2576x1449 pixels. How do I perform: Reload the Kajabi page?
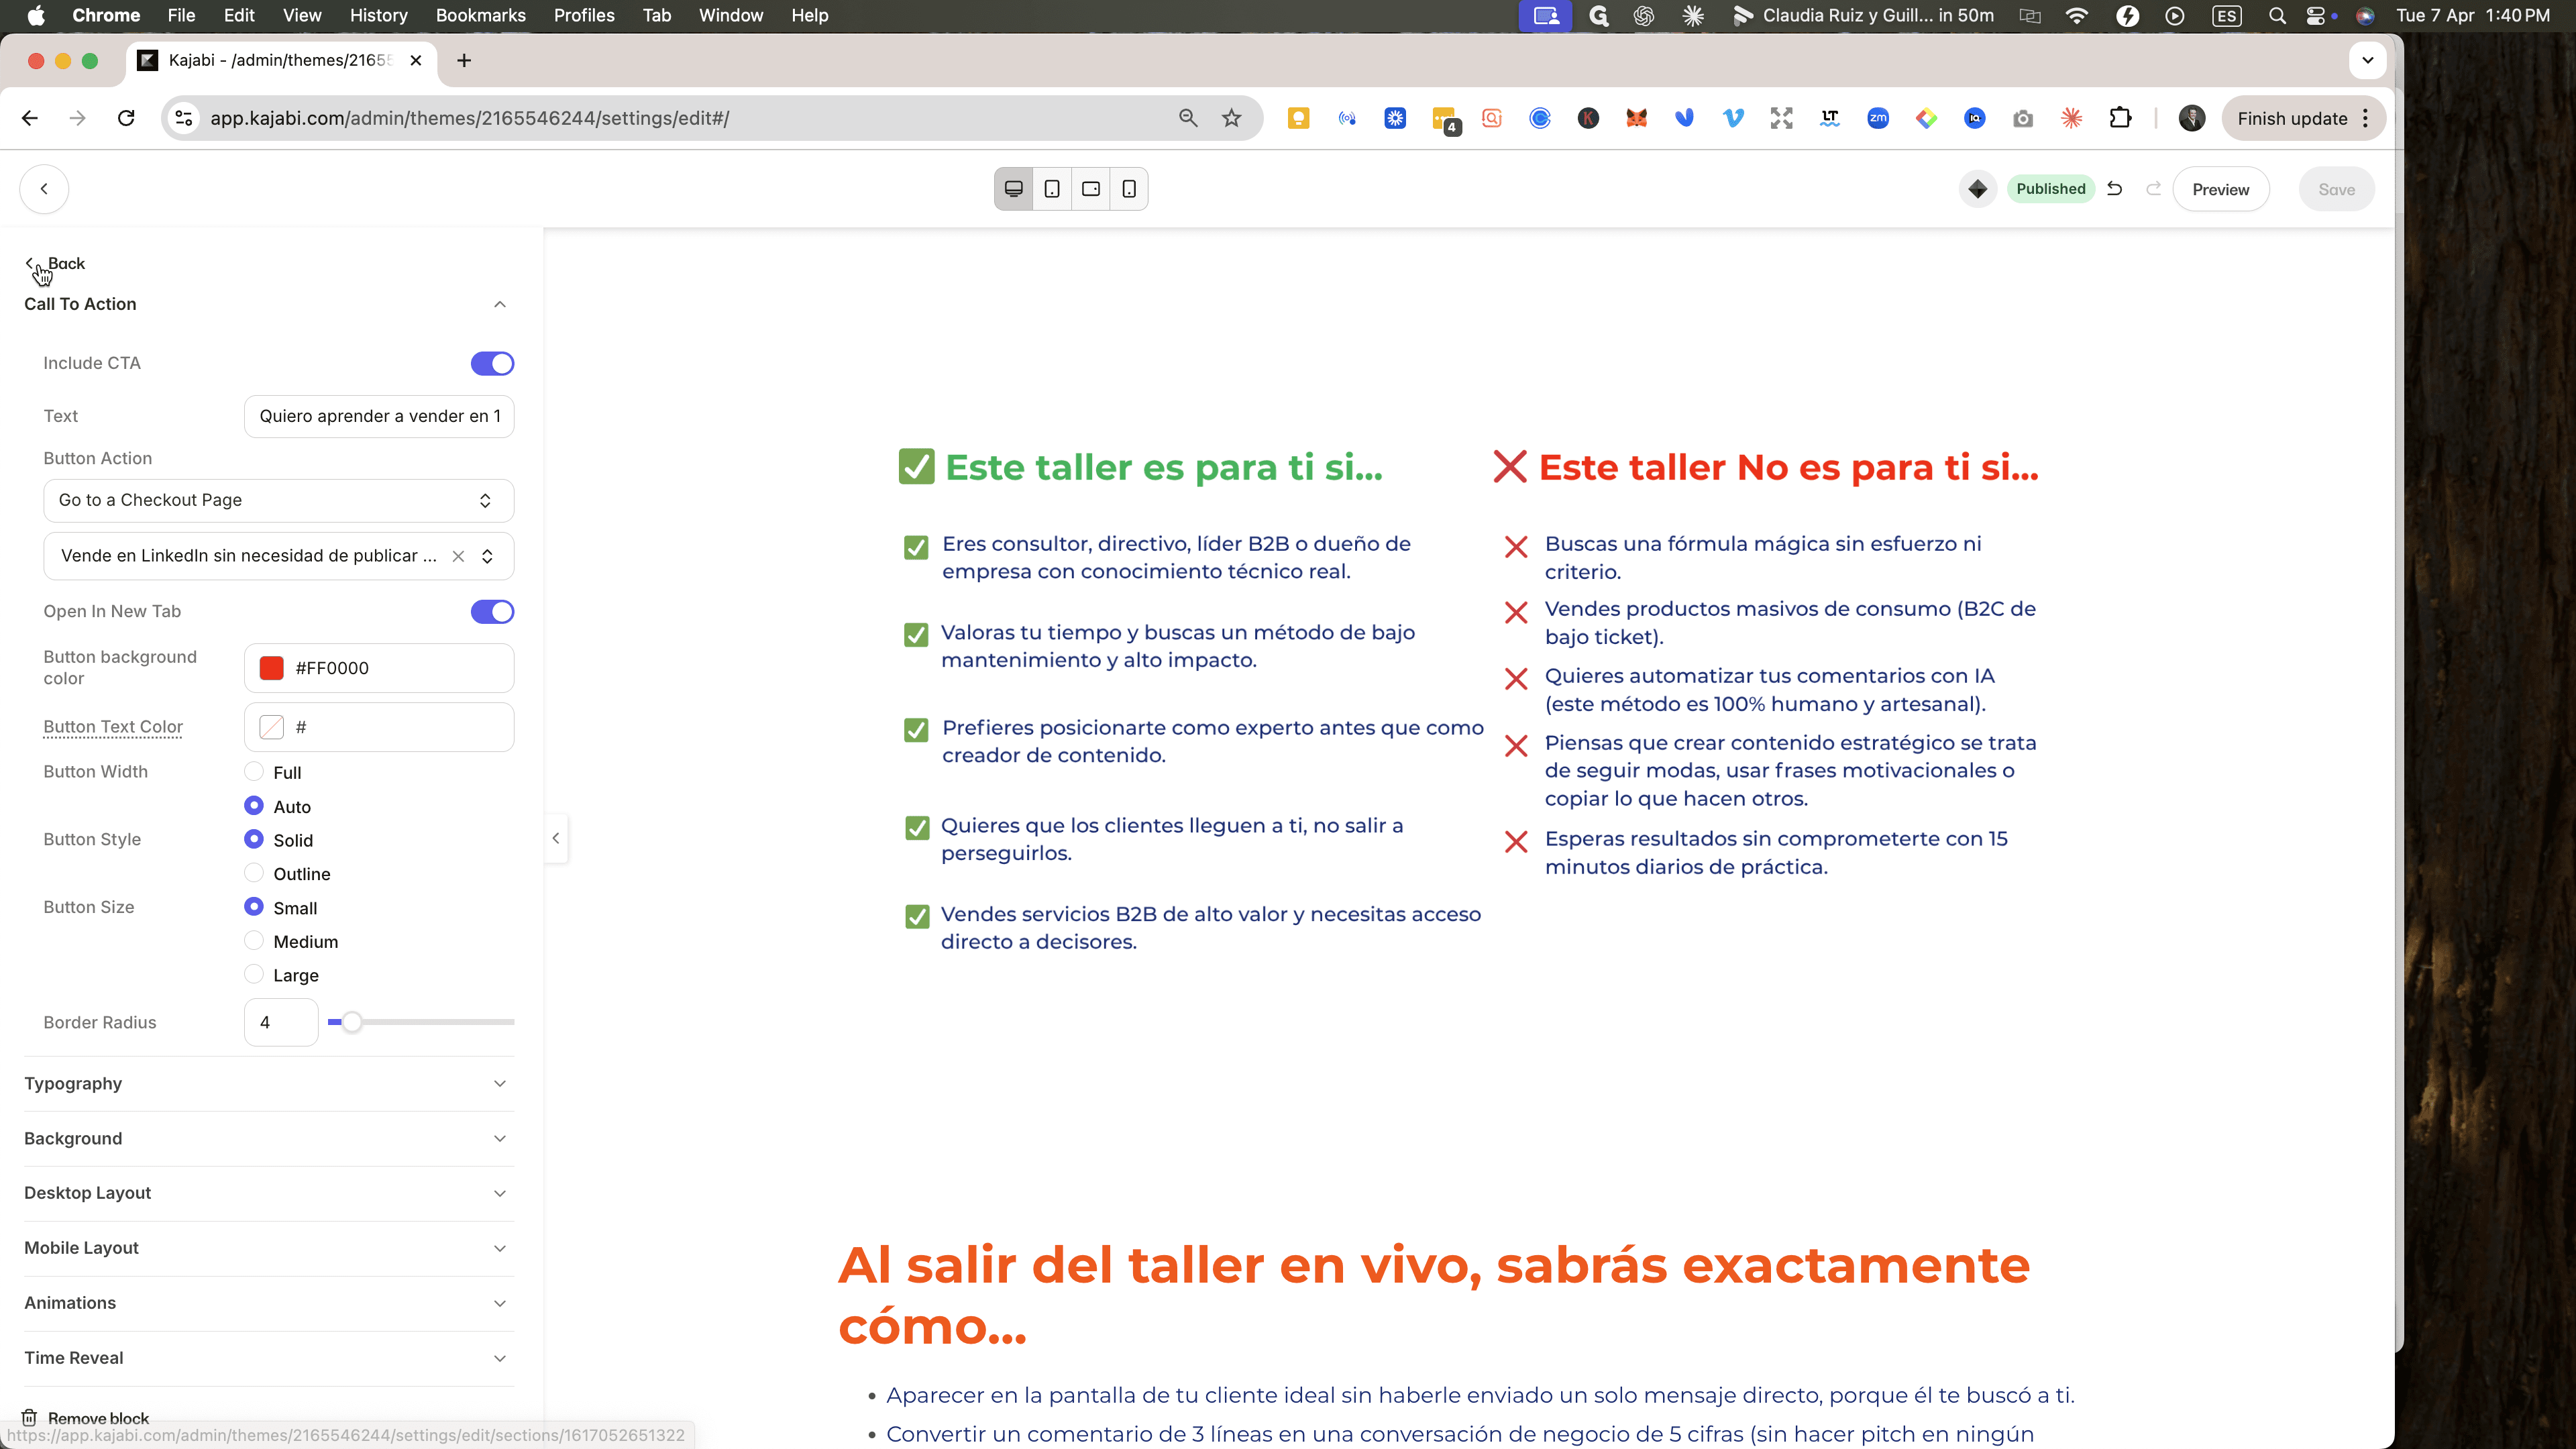tap(126, 118)
